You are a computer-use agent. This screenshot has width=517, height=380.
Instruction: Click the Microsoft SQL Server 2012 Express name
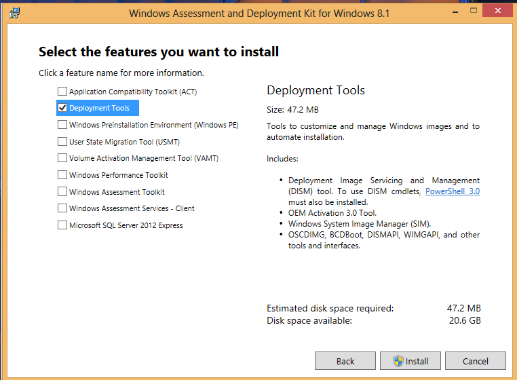126,225
